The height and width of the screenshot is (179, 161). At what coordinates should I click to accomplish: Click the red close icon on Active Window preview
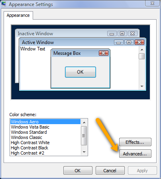139,42
